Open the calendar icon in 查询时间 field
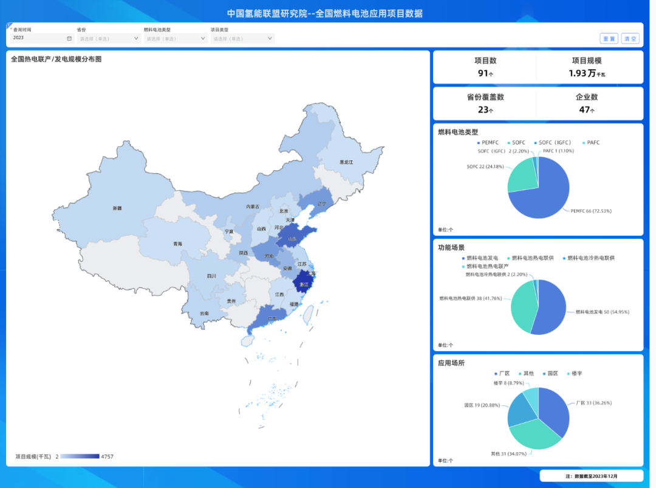The height and width of the screenshot is (488, 656). coord(69,38)
